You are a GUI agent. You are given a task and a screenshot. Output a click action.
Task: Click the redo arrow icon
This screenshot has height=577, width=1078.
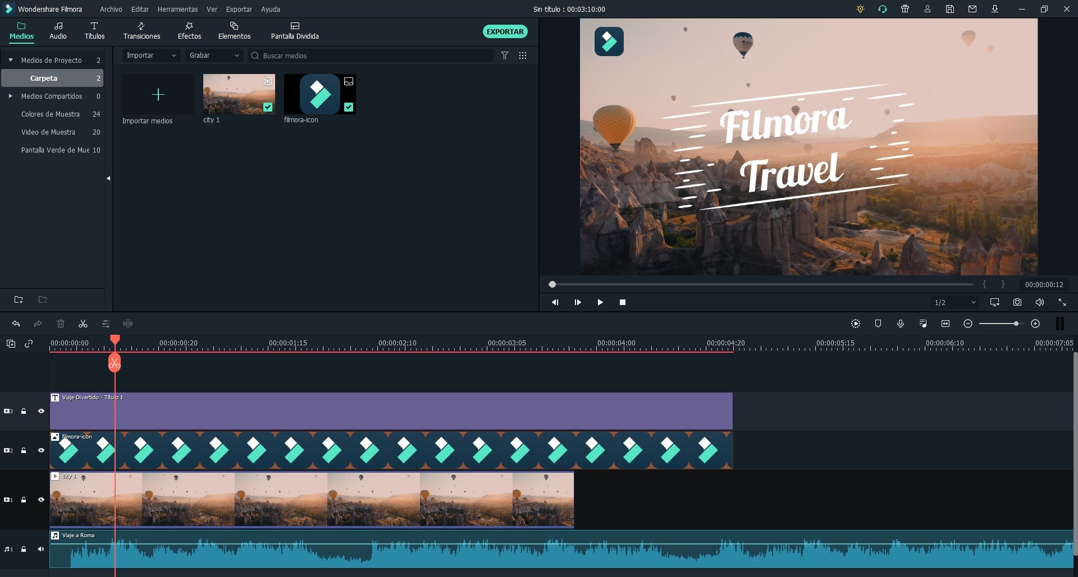38,324
